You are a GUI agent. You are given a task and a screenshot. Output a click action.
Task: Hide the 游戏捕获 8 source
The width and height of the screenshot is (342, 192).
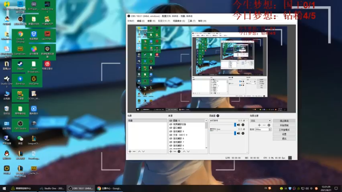[x=171, y=138]
